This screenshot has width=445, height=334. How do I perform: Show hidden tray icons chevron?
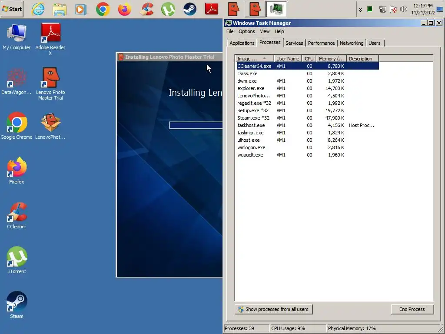coord(360,10)
